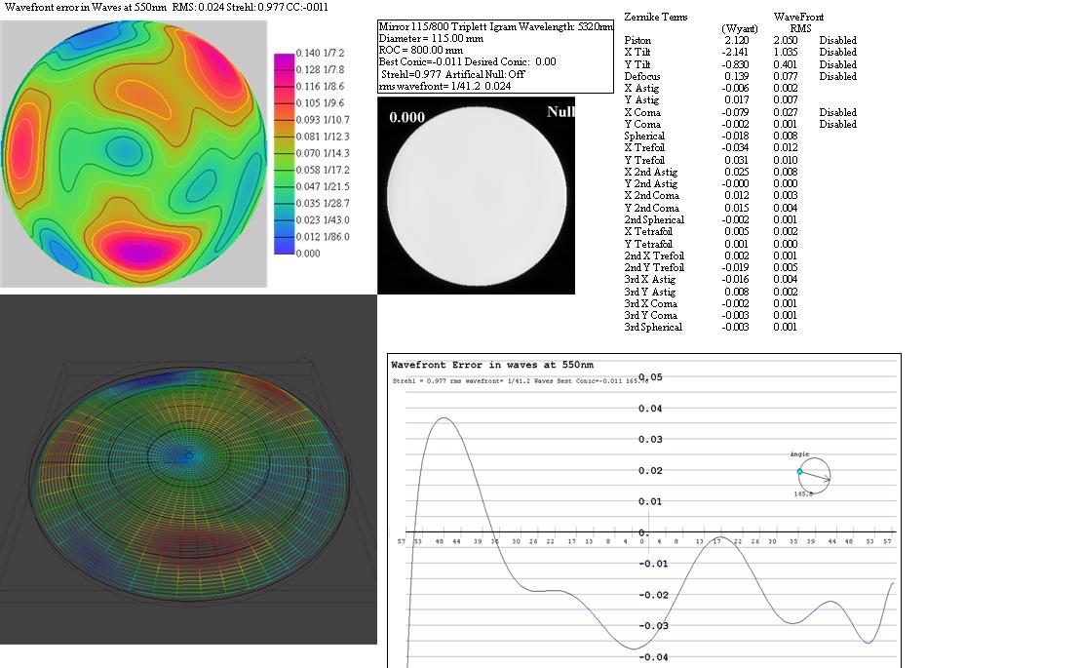Toggle the Disabled status beside Piston
This screenshot has width=1081, height=668.
[837, 41]
